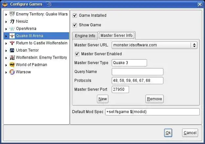
Task: Select World of Padman in list
Action: click(x=31, y=64)
